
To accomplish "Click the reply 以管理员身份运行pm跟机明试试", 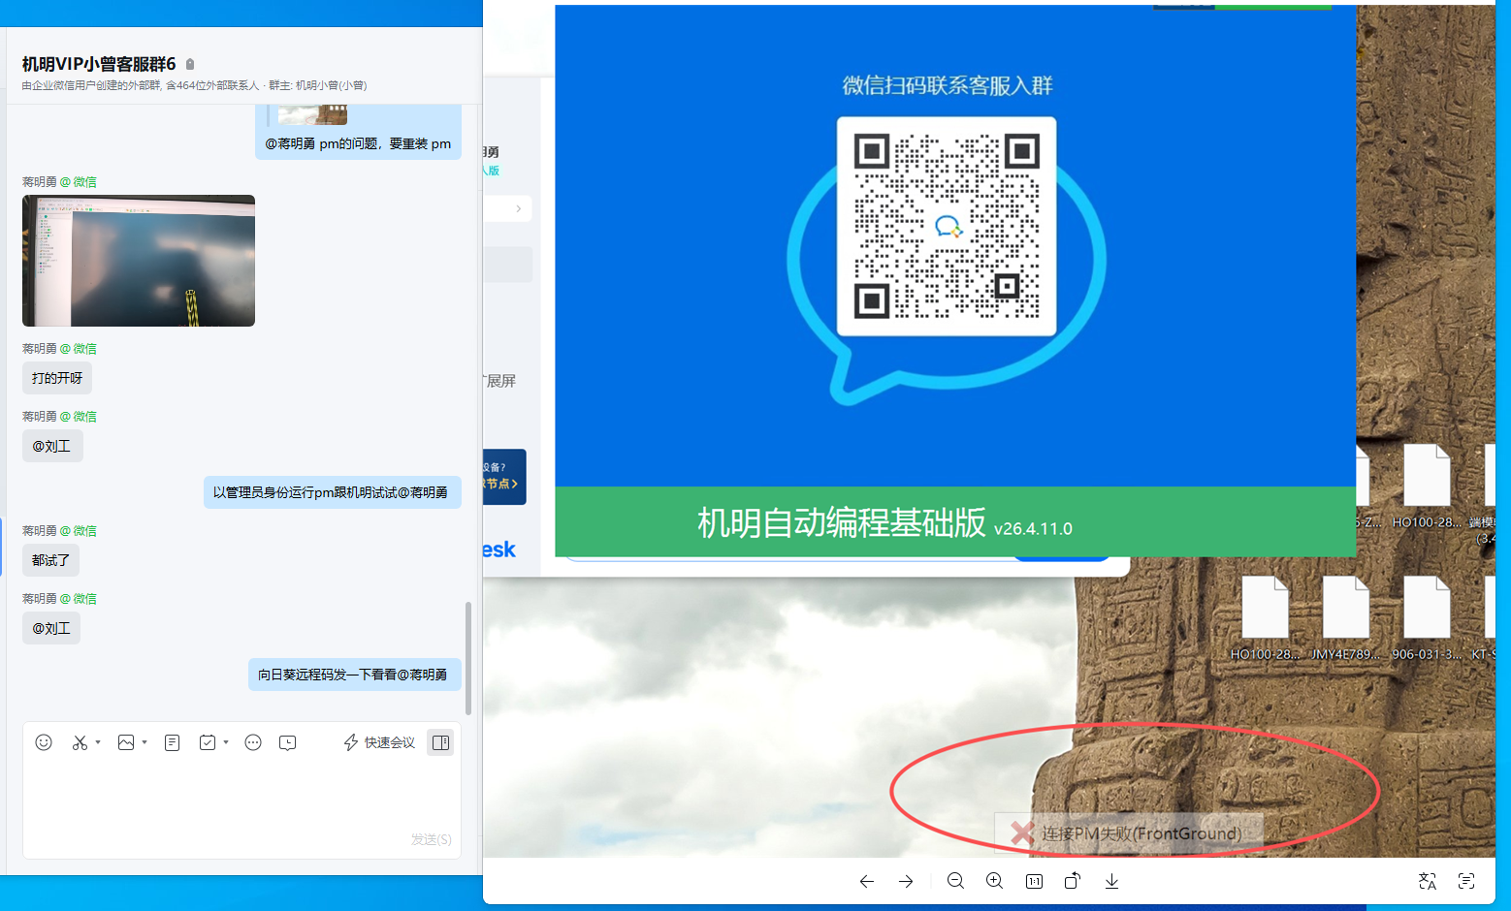I will click(332, 492).
